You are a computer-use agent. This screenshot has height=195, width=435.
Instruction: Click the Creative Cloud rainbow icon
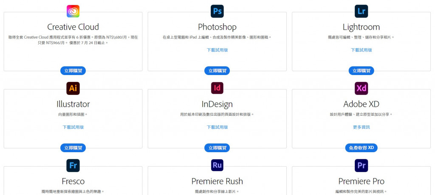73,11
